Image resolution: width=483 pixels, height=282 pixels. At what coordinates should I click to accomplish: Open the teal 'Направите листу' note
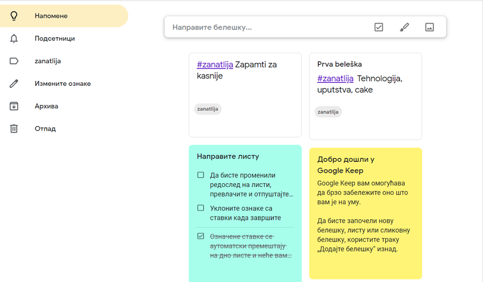click(245, 214)
